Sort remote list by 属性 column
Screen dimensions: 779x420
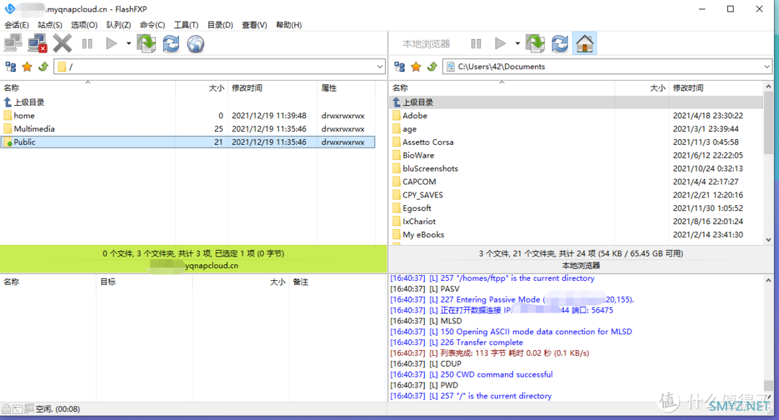346,88
